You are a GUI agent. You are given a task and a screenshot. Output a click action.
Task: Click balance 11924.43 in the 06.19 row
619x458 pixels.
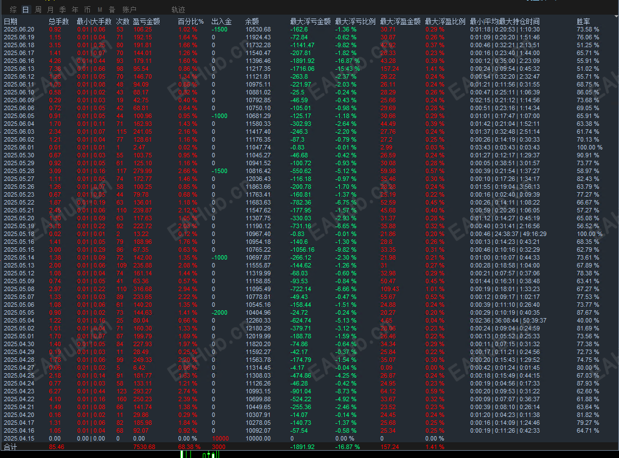tap(258, 37)
